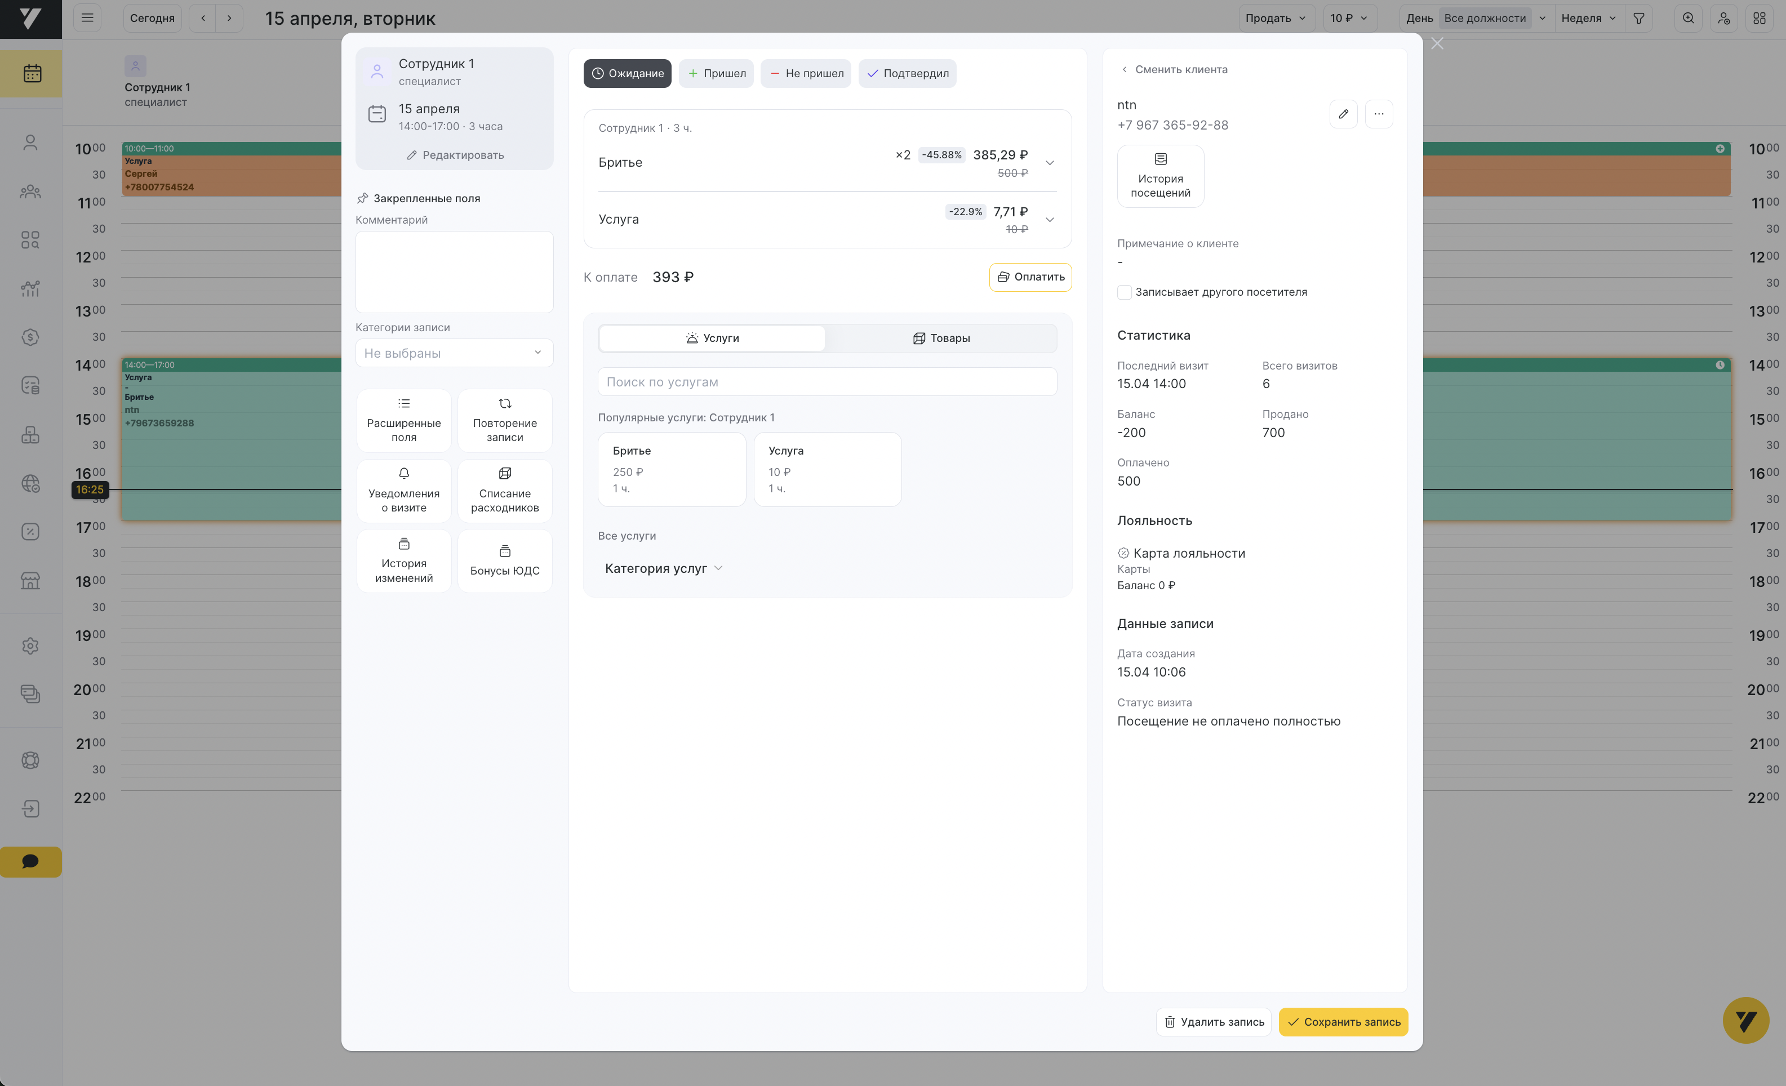Open Списание расходников tile

pos(504,491)
